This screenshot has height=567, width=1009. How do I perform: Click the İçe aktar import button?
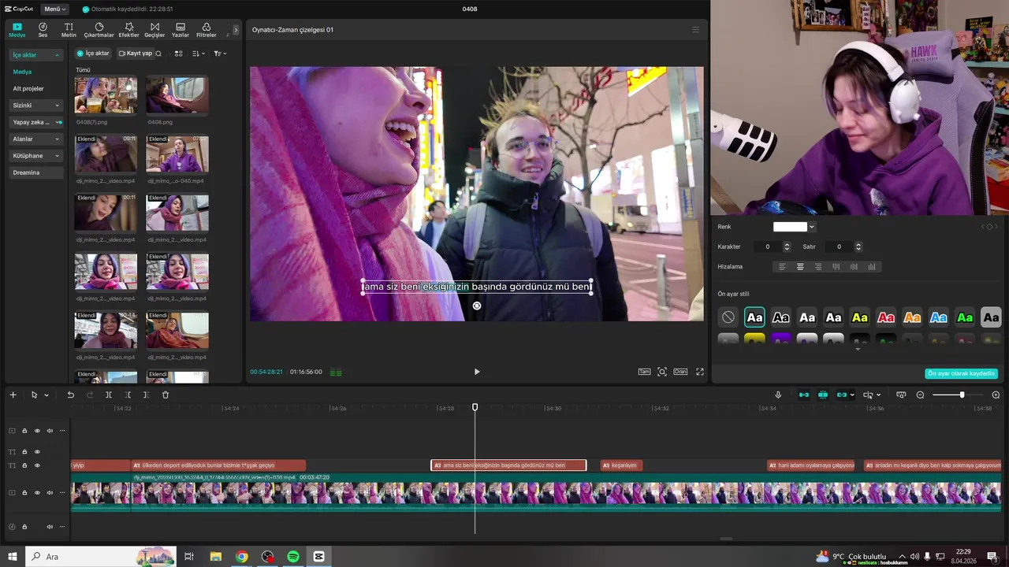(x=93, y=54)
